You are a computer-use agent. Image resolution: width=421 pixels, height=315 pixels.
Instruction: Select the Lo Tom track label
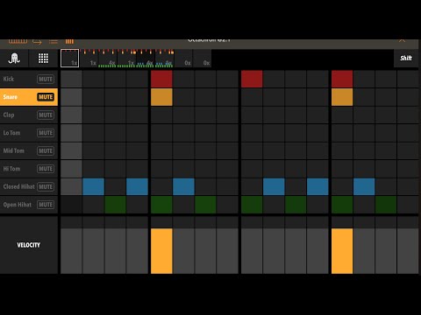pyautogui.click(x=11, y=133)
